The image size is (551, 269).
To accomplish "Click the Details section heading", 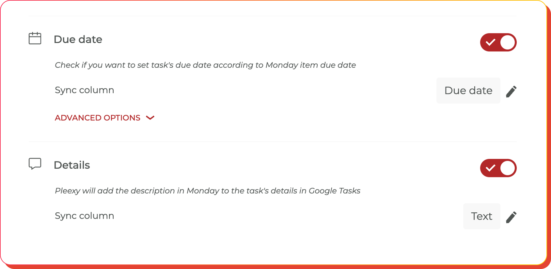I will coord(72,165).
